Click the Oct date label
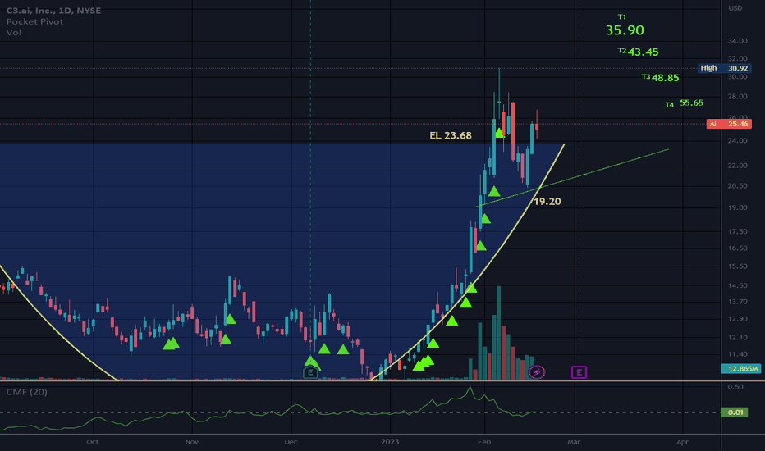This screenshot has width=765, height=451. point(92,442)
